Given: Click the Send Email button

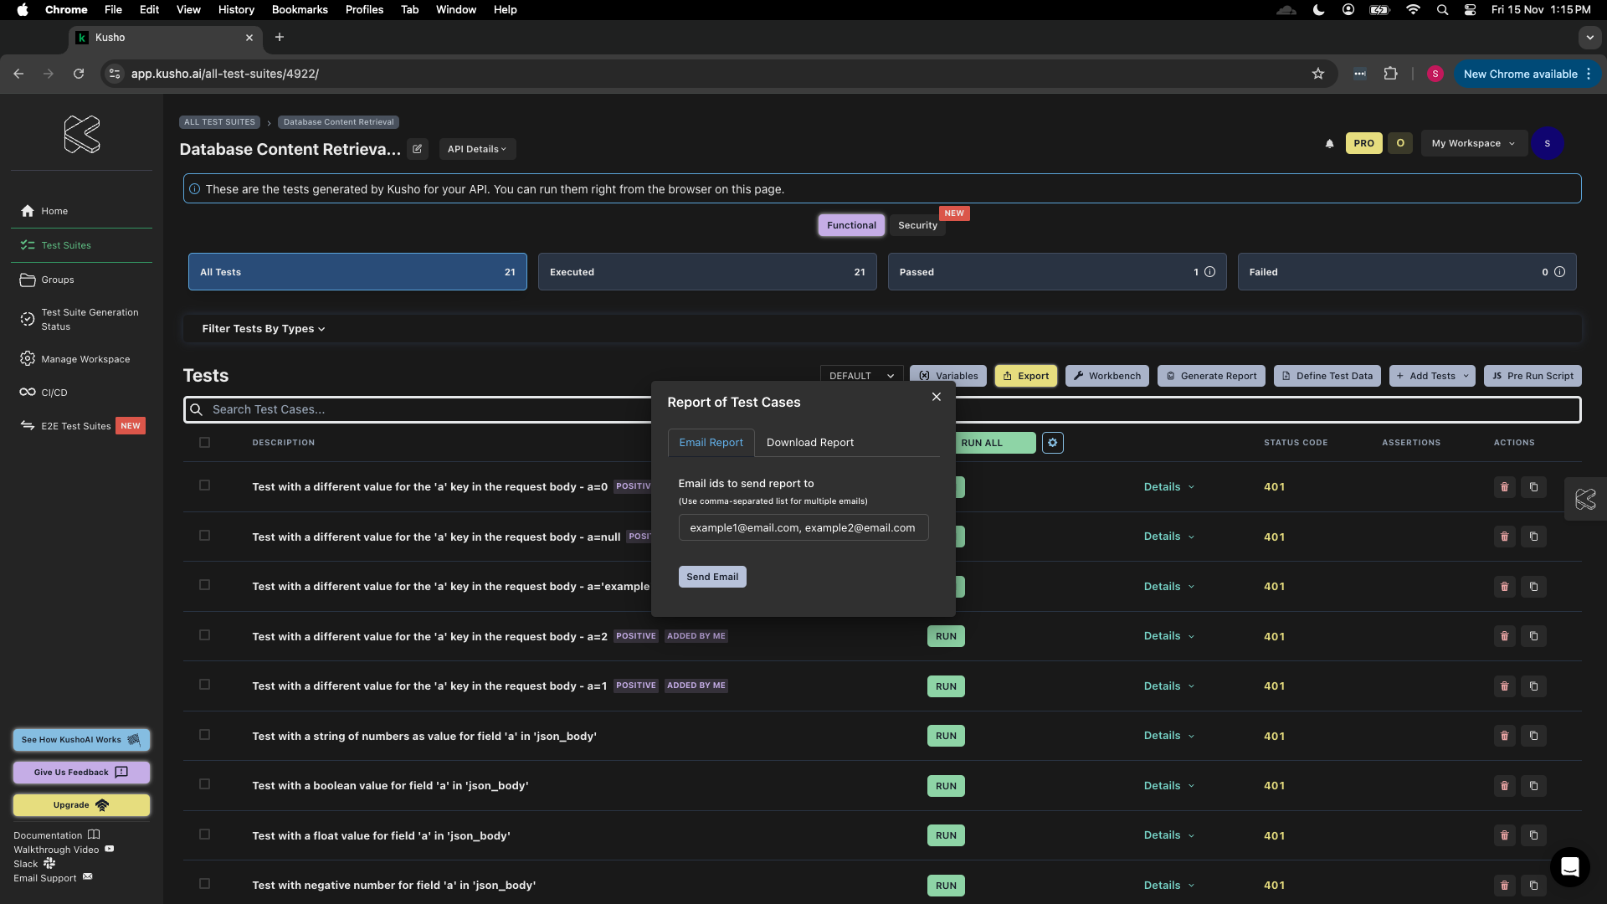Looking at the screenshot, I should pos(712,577).
